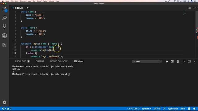Open the Extensions view
Screen dimensions: 198x111
click(x=4, y=44)
